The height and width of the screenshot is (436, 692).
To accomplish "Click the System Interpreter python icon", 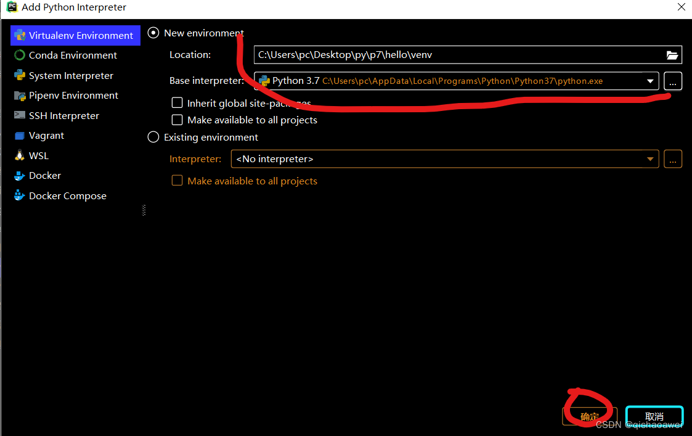I will click(20, 75).
